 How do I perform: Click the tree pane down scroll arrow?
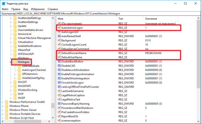coord(53,118)
